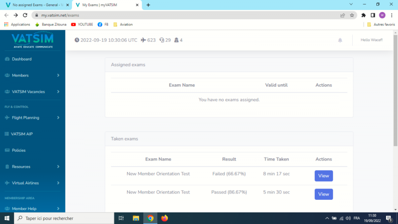Screen dimensions: 398x224
Task: View the failed orientation test result
Action: tap(324, 176)
